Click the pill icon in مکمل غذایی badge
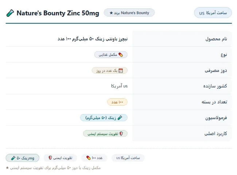Image resolution: width=237 pixels, height=175 pixels. coord(121,55)
